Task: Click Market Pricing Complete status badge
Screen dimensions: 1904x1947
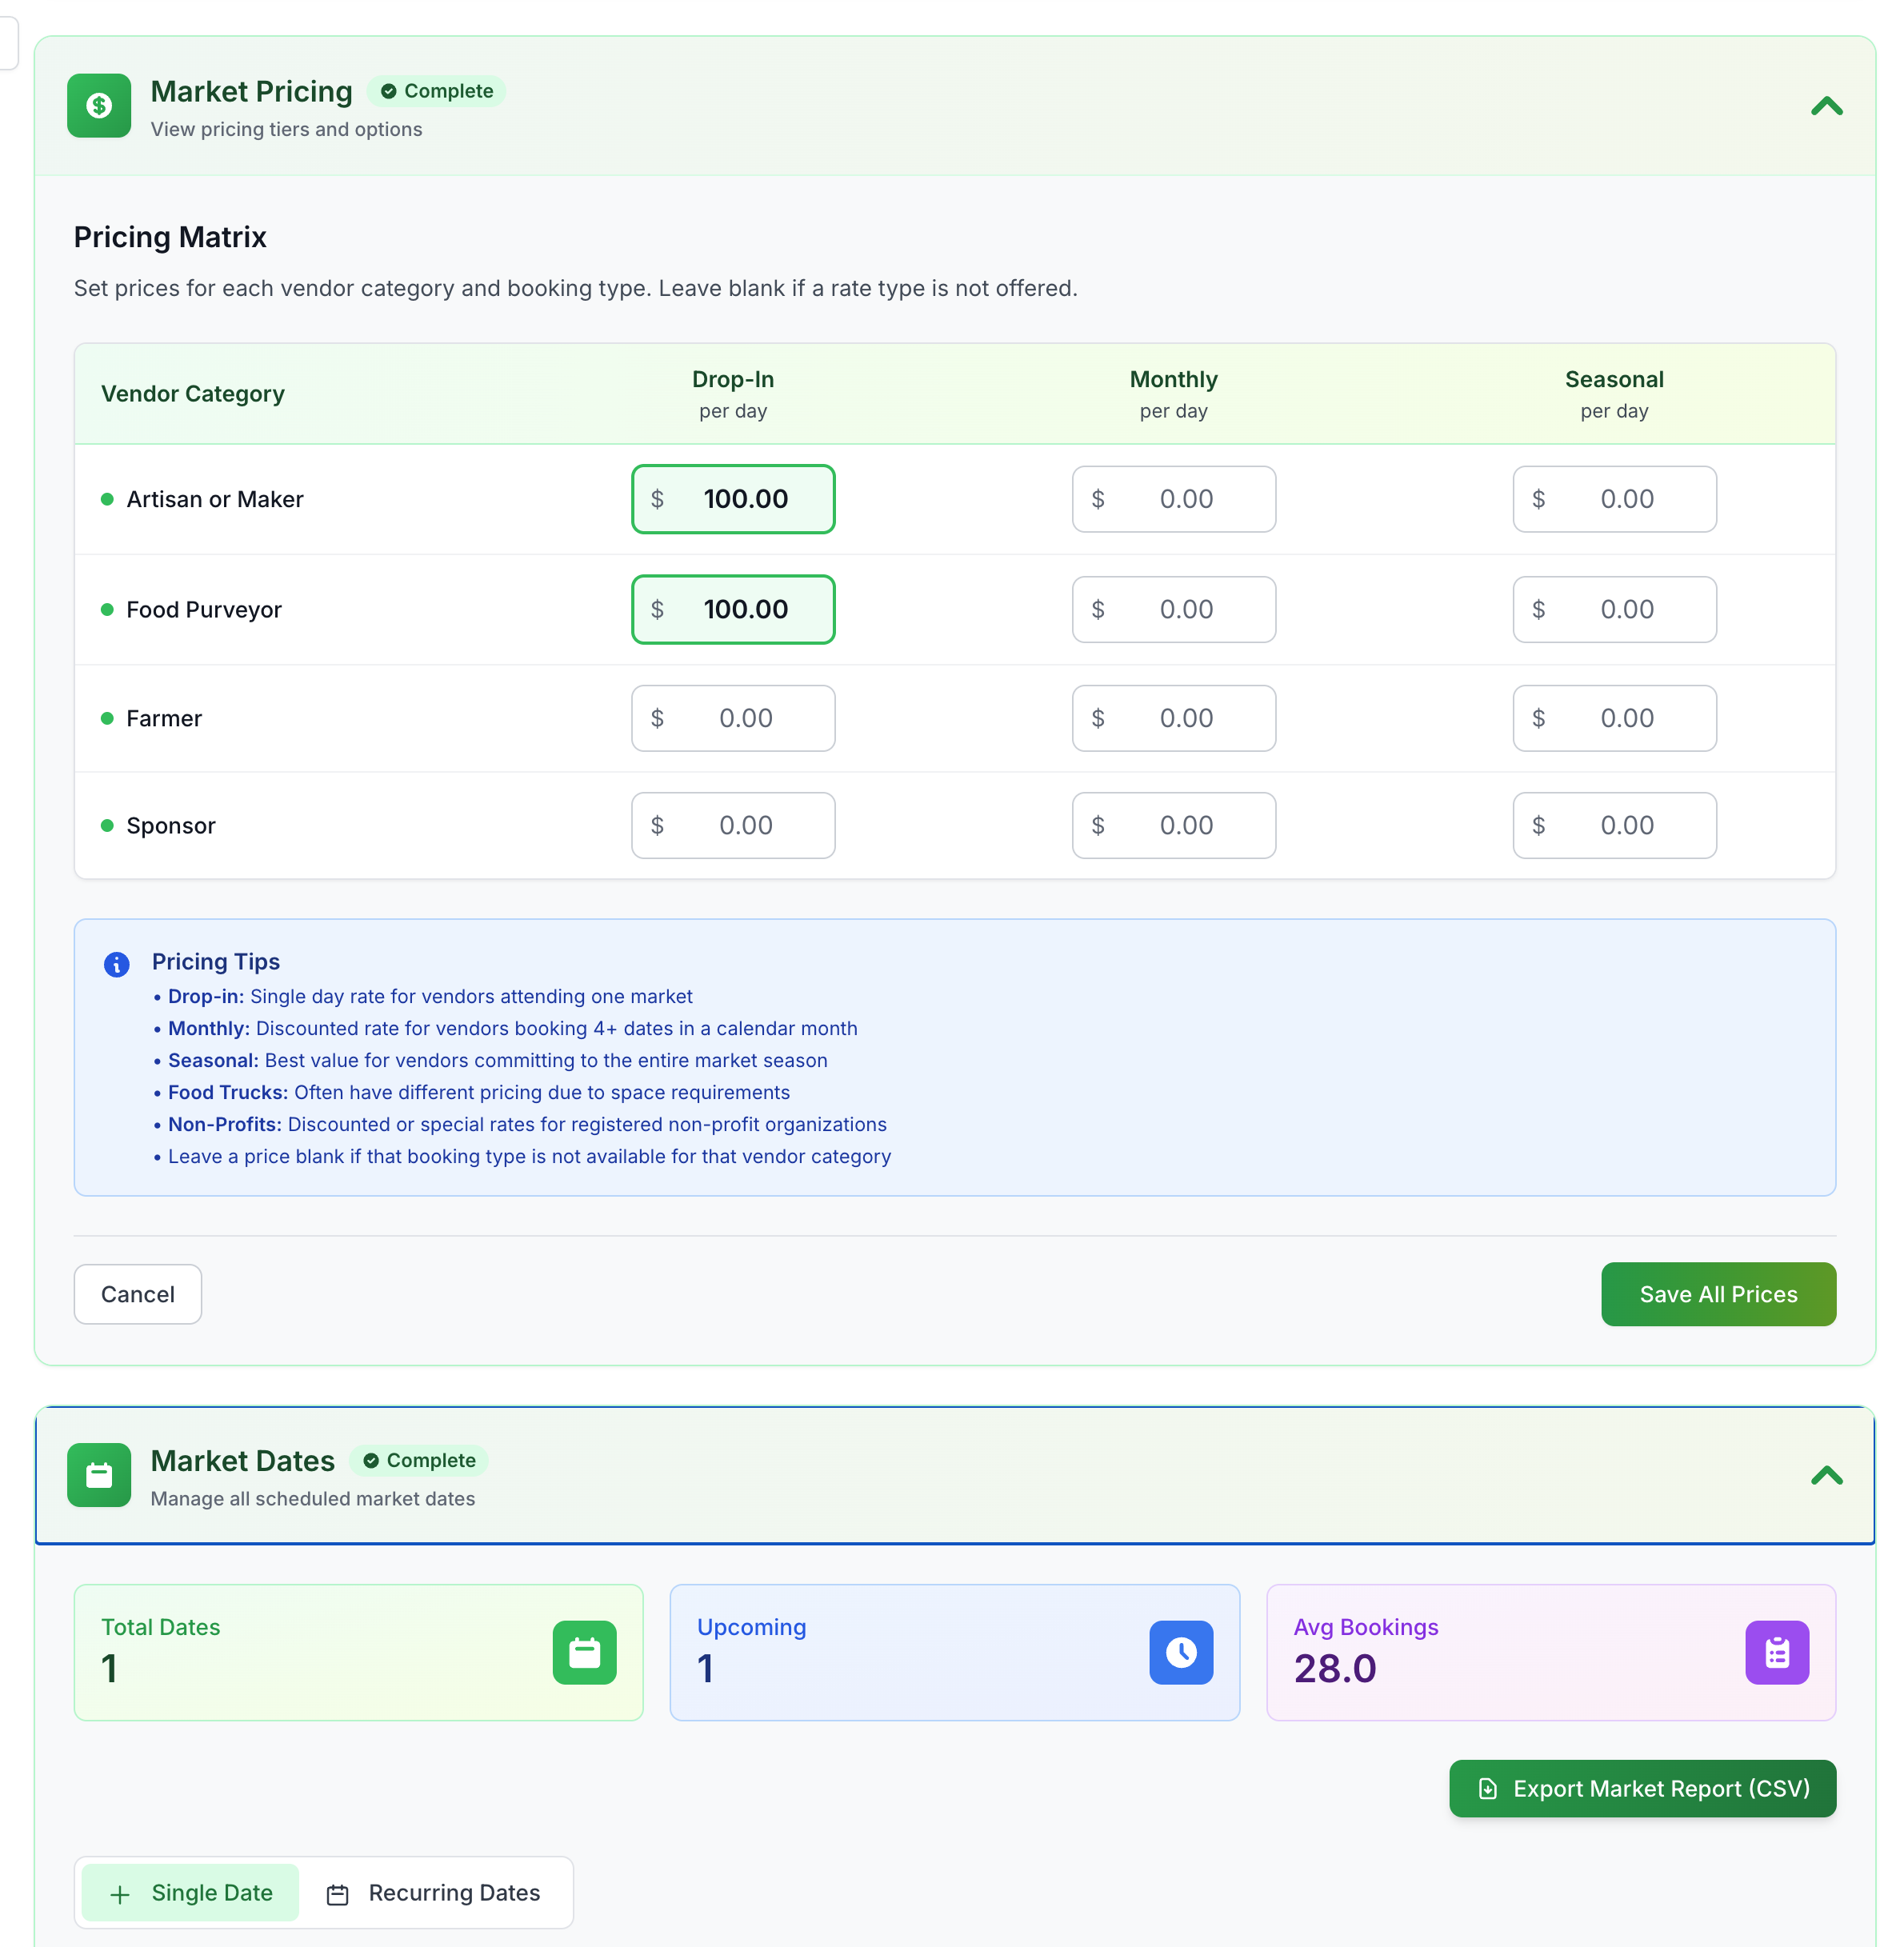Action: tap(437, 91)
